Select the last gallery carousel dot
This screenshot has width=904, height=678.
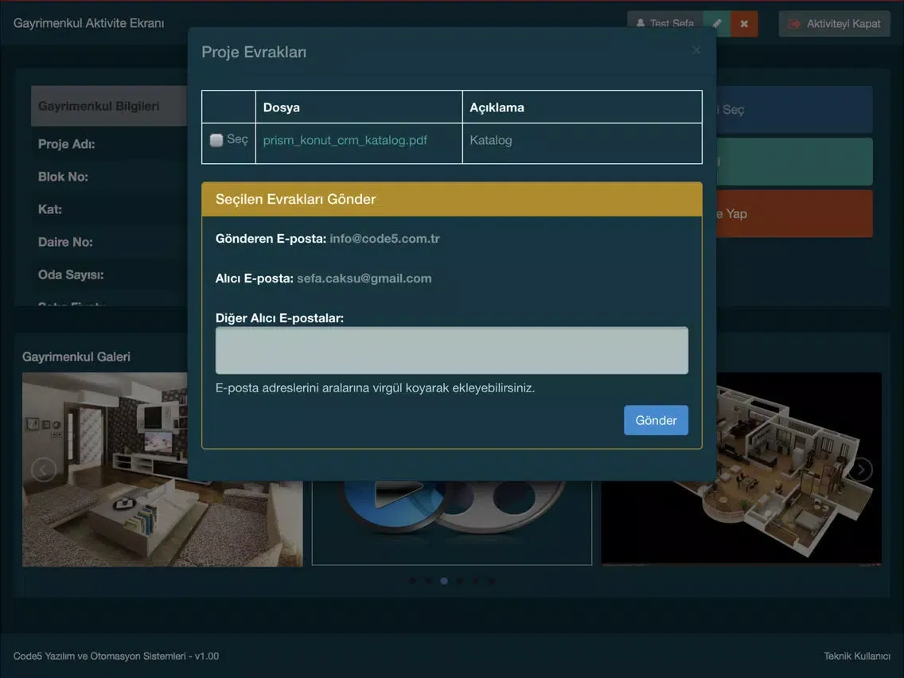491,581
